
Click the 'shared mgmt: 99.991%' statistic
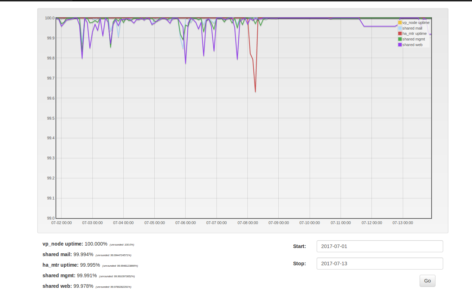[69, 275]
